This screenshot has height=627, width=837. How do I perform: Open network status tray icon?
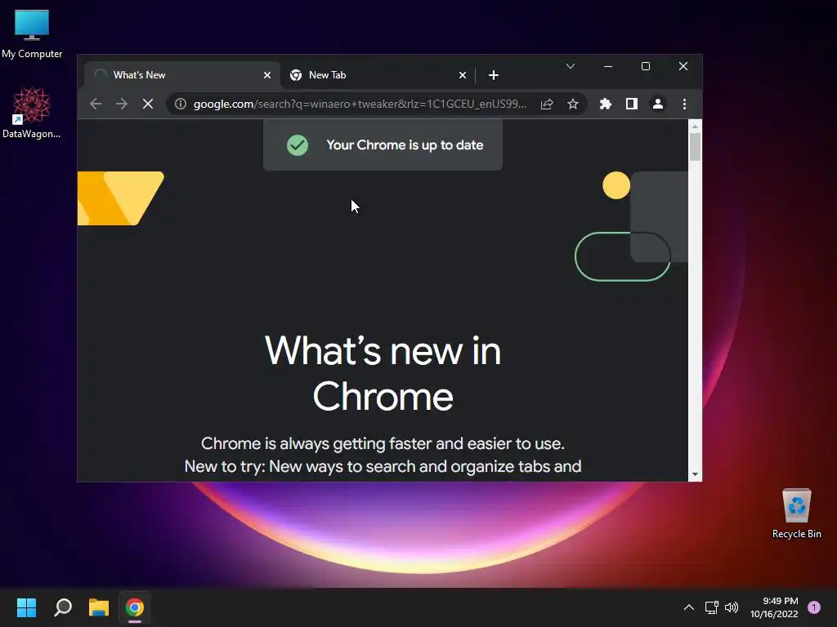(712, 607)
